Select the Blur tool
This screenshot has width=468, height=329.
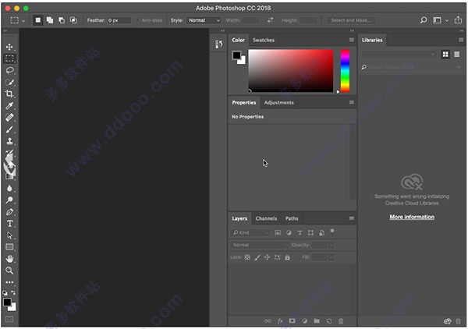(x=9, y=188)
